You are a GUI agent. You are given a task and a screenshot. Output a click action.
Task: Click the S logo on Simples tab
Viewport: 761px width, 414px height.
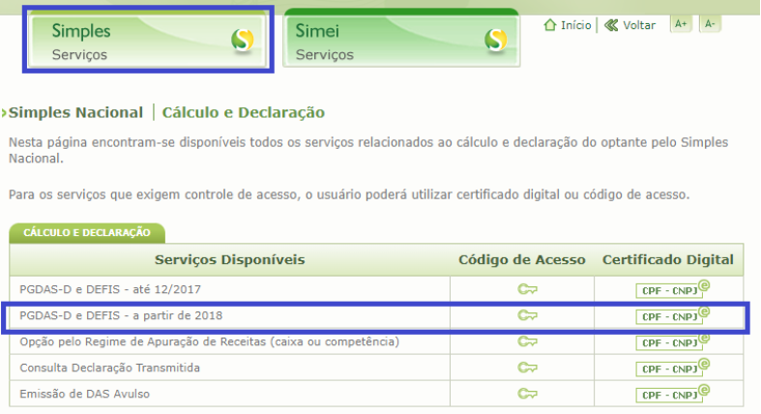point(242,40)
